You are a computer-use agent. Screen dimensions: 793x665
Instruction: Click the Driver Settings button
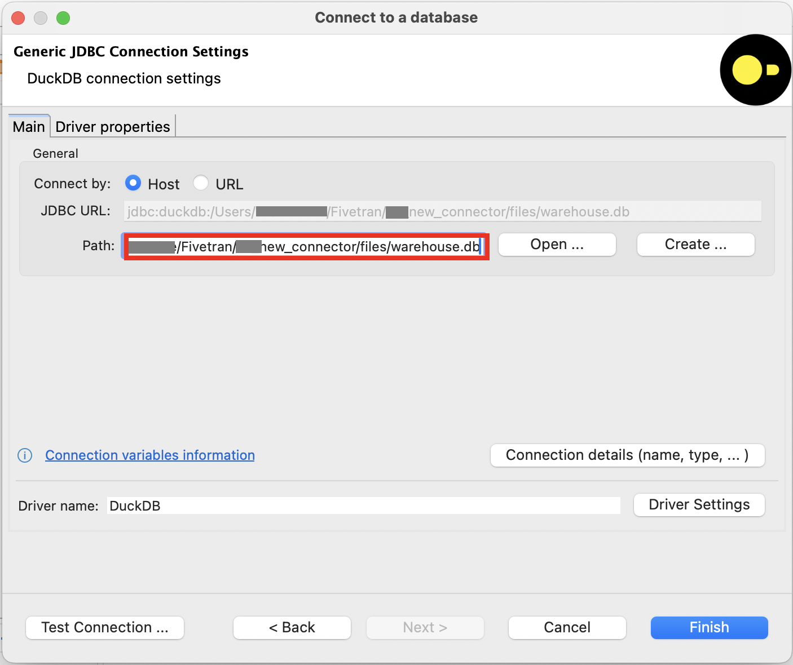click(699, 504)
